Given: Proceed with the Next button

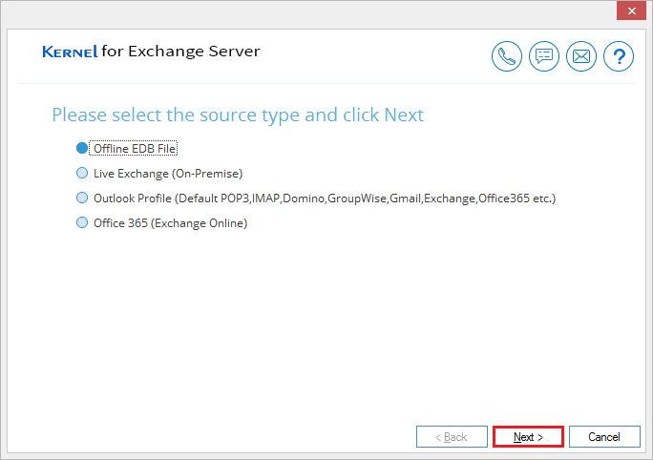Looking at the screenshot, I should tap(528, 437).
